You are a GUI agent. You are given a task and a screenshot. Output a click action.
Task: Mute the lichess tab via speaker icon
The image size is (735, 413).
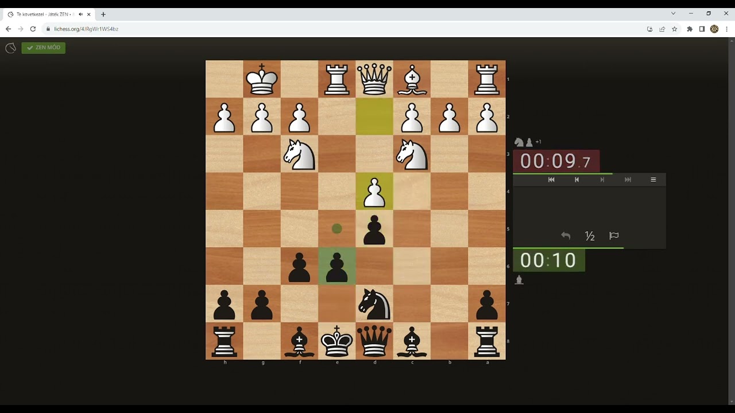pos(80,14)
